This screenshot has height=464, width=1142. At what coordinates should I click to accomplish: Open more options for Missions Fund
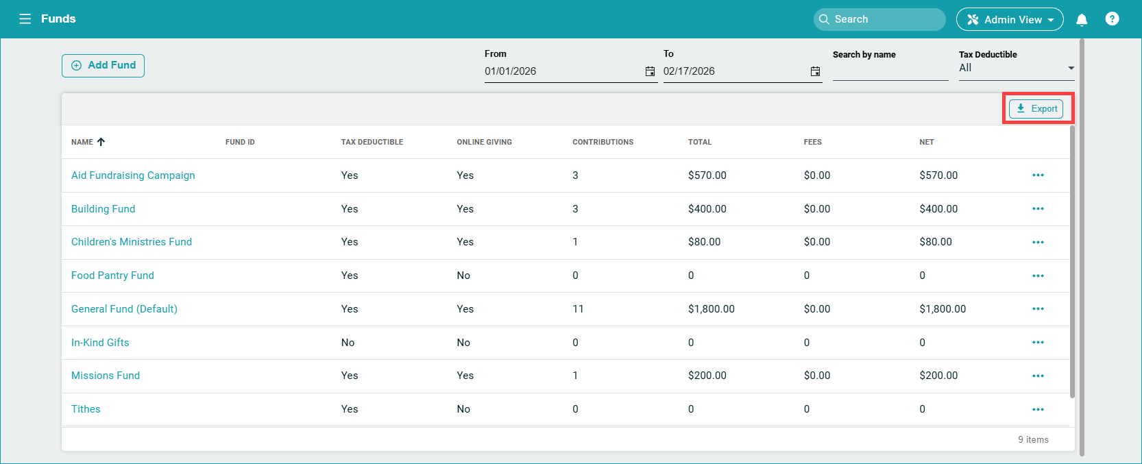[1038, 376]
